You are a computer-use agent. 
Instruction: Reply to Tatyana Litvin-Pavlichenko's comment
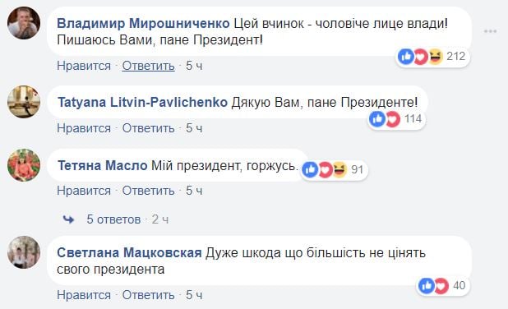click(x=149, y=128)
